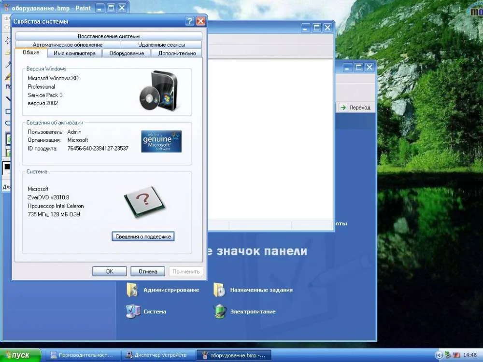Image resolution: width=483 pixels, height=362 pixels.
Task: Click the help question mark in title bar
Action: click(190, 21)
